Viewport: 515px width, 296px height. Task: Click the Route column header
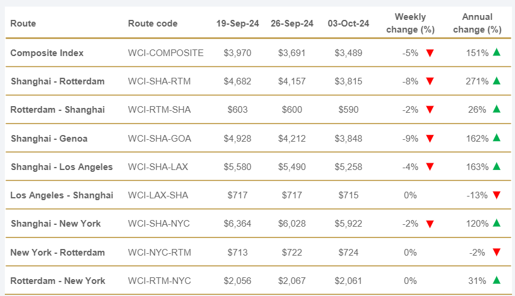(x=23, y=24)
